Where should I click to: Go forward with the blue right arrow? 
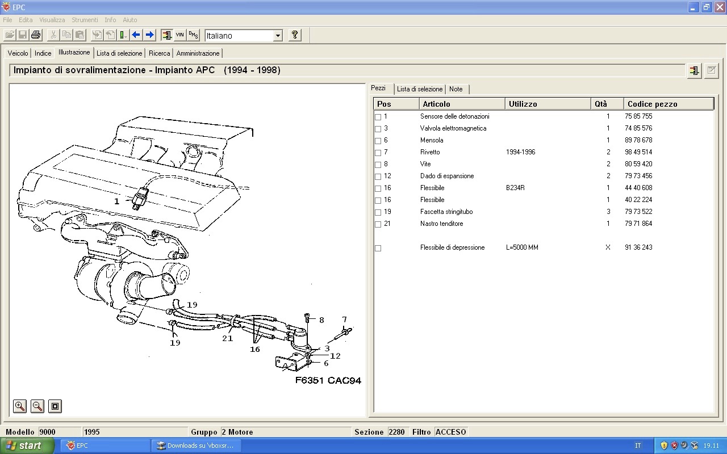pos(149,35)
